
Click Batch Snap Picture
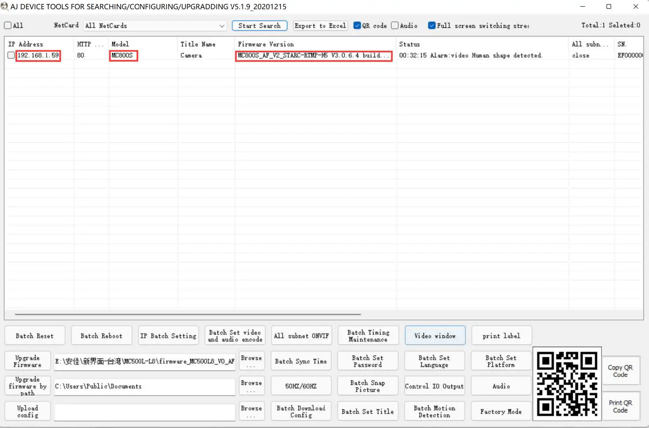pyautogui.click(x=368, y=386)
